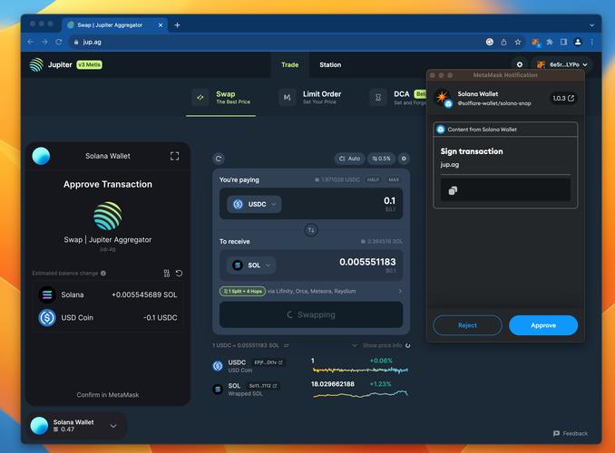Toggle the 0.5% slippage setting
This screenshot has height=453, width=615.
tap(380, 159)
